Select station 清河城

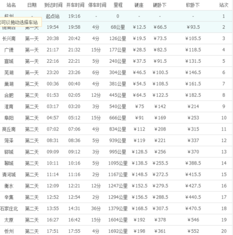9,174
